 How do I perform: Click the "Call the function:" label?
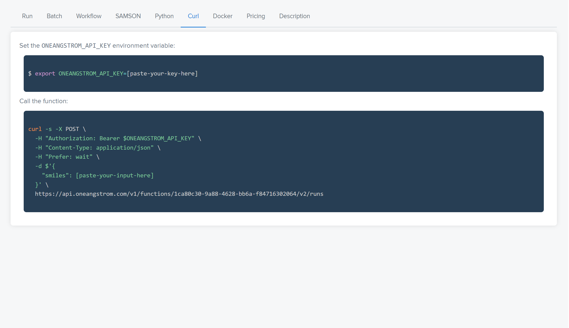tap(44, 101)
